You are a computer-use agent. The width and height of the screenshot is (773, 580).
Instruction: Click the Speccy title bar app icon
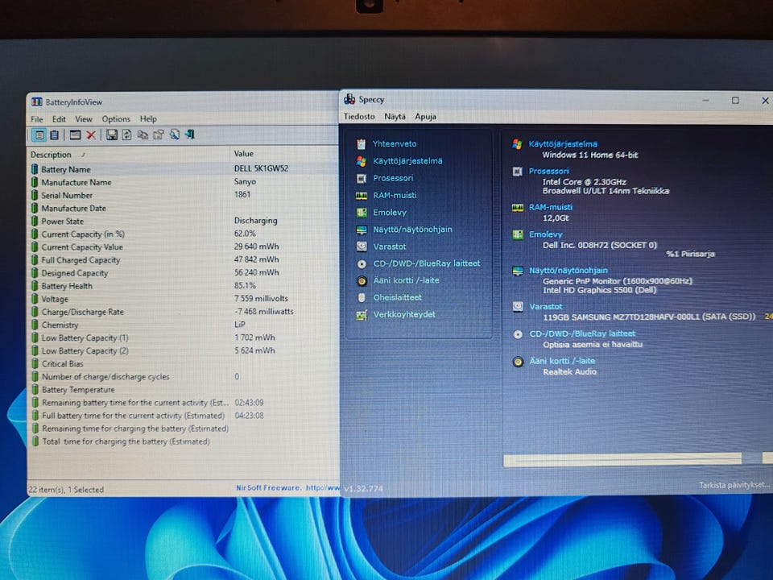(349, 99)
